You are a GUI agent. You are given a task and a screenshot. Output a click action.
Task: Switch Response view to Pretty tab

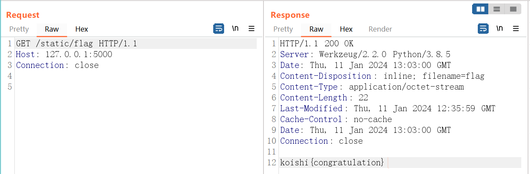283,29
